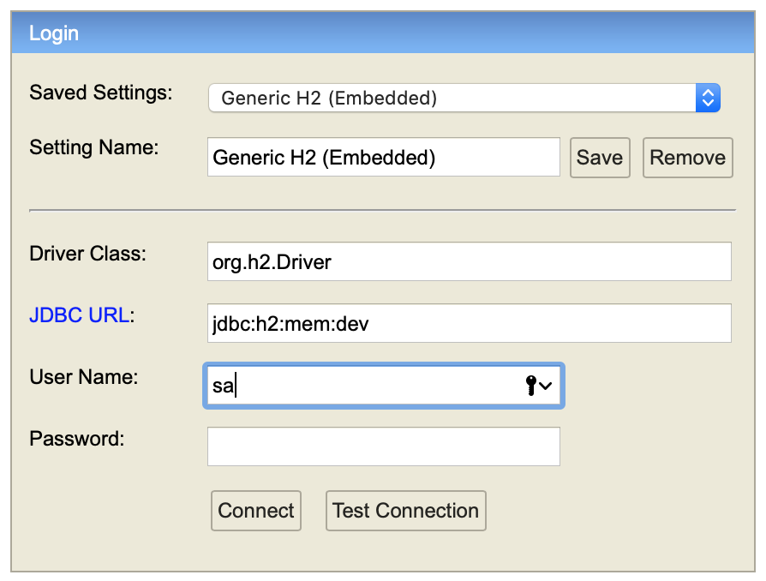The width and height of the screenshot is (766, 581).
Task: Click the Password label
Action: click(x=77, y=438)
